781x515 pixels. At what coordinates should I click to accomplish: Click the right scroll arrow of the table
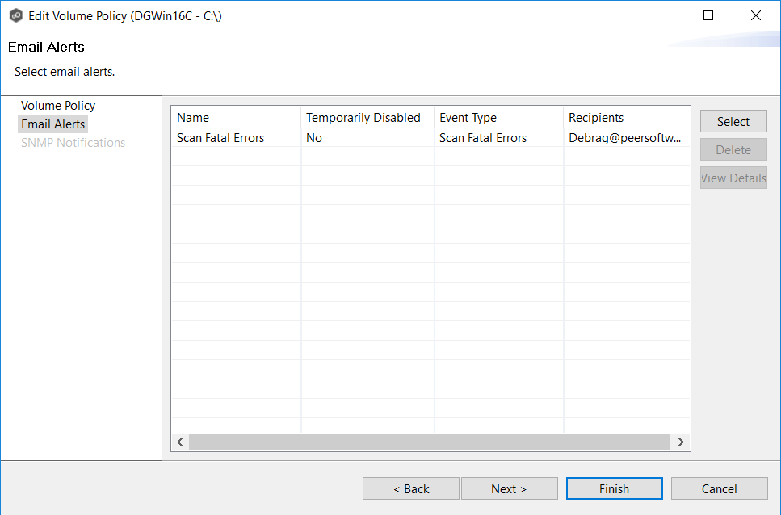(x=681, y=442)
